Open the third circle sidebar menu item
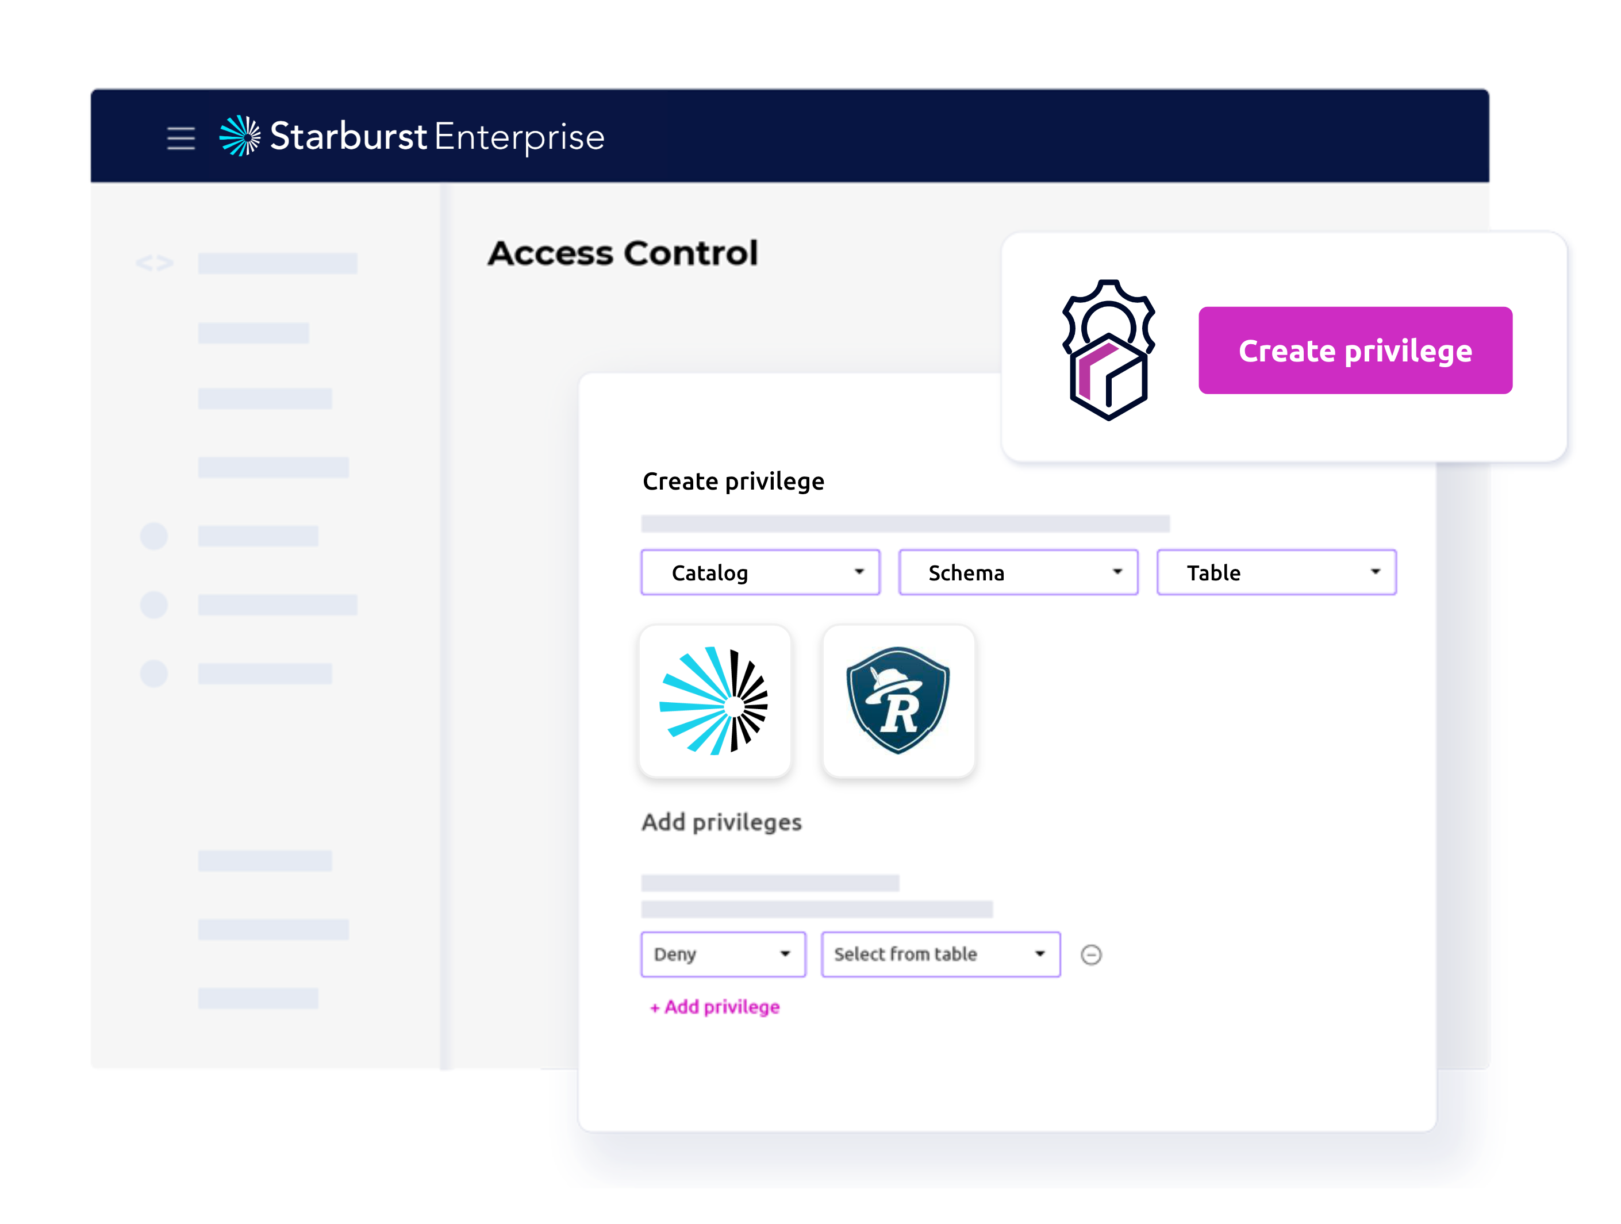Image resolution: width=1621 pixels, height=1224 pixels. 154,673
